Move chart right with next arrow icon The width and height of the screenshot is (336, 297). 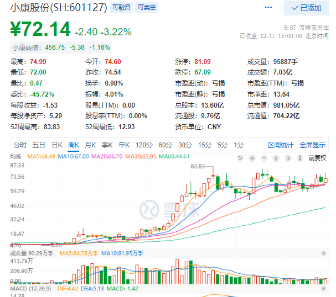click(288, 158)
